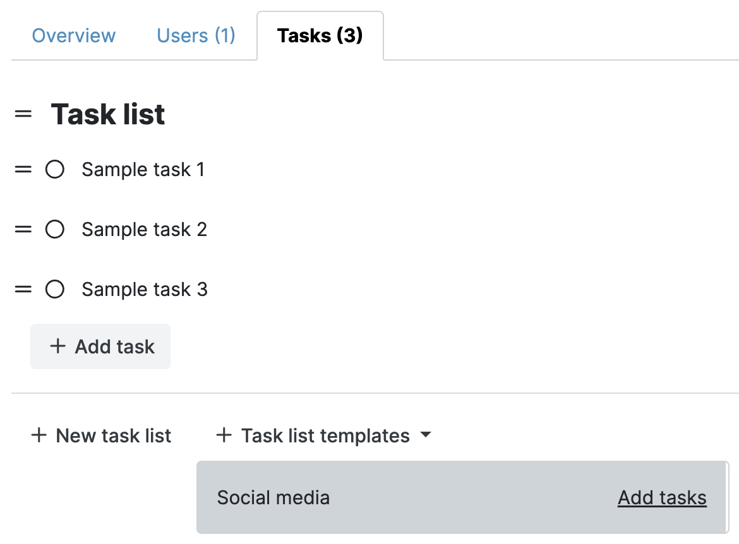Select the Tasks (3) tab

click(320, 35)
